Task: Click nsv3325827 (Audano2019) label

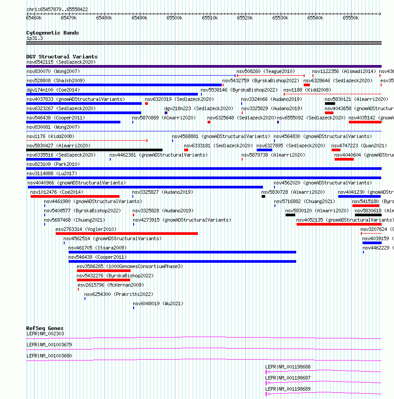Action: [162, 192]
